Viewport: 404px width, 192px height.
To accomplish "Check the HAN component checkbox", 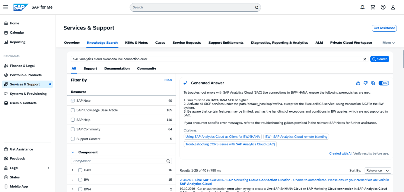I will coord(80,170).
